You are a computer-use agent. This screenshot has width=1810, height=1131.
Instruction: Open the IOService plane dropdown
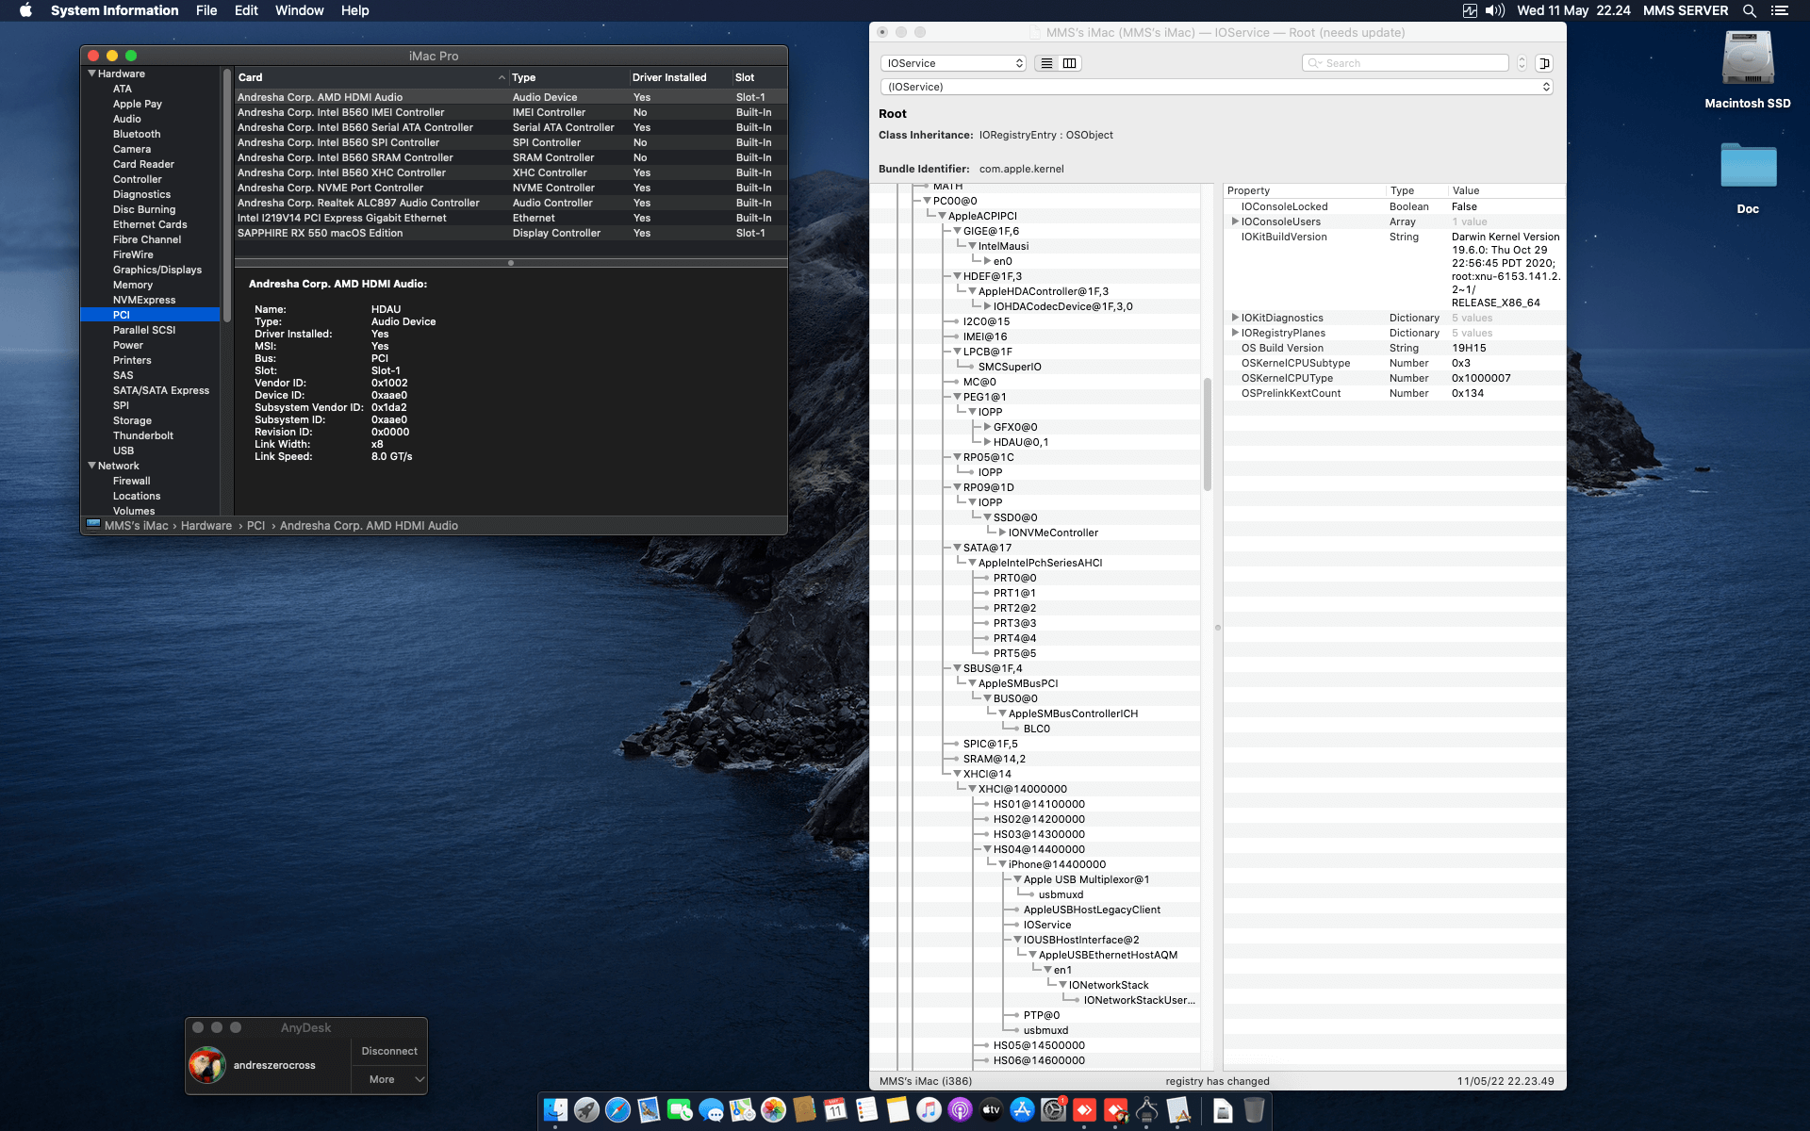click(952, 62)
